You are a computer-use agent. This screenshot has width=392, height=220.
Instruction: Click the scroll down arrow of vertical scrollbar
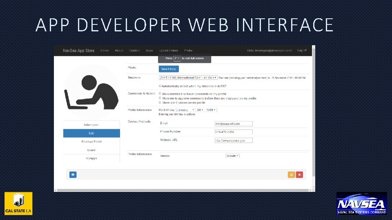(314, 187)
